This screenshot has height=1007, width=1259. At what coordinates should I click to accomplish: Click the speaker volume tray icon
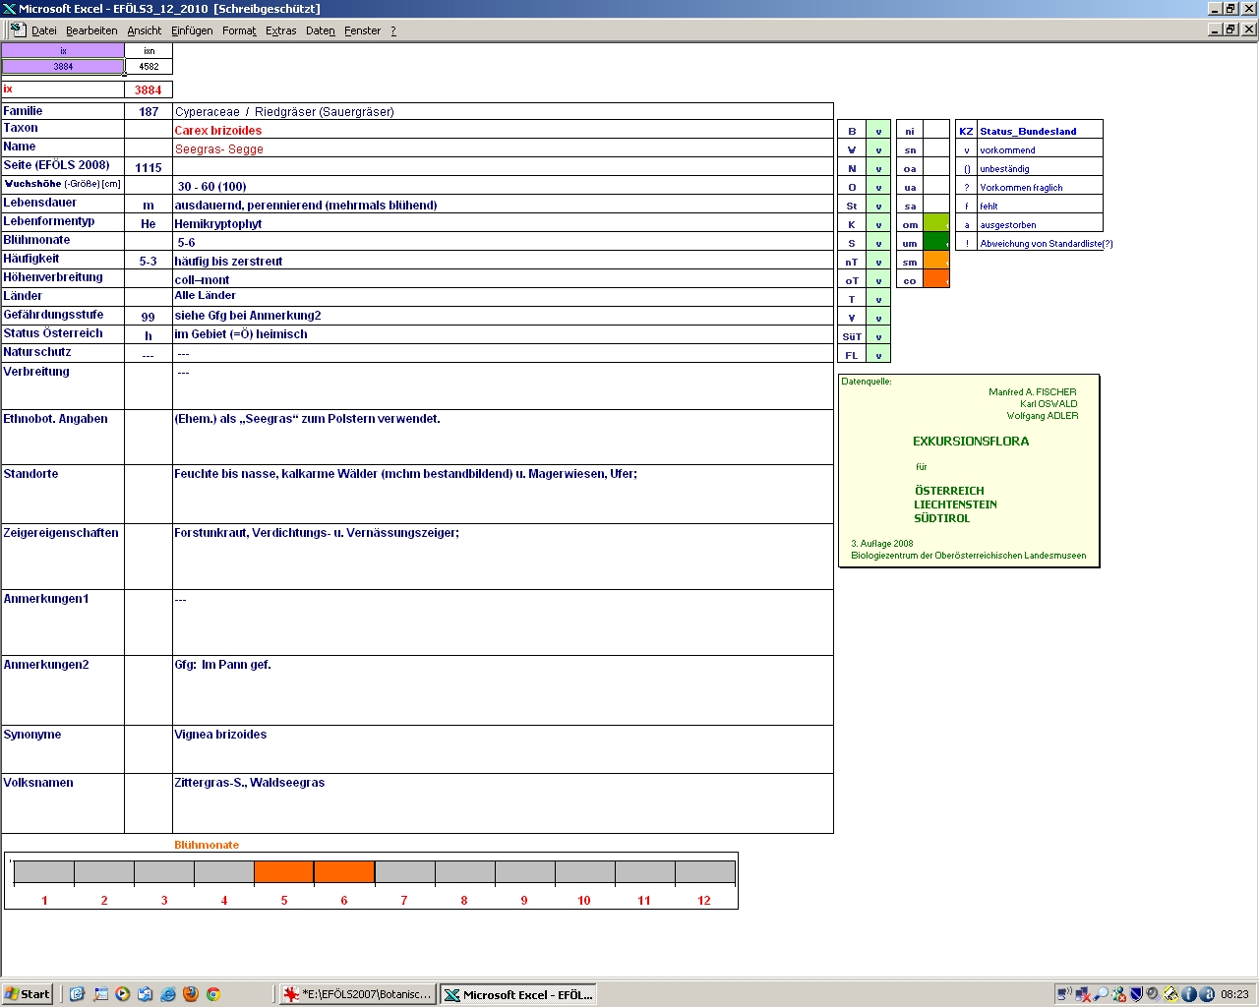[1154, 994]
